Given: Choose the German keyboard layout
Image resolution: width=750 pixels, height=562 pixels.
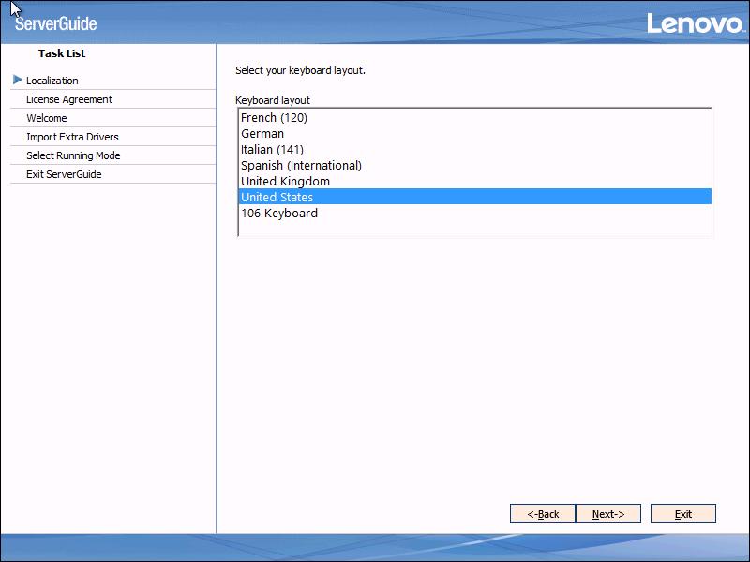Looking at the screenshot, I should pos(264,133).
